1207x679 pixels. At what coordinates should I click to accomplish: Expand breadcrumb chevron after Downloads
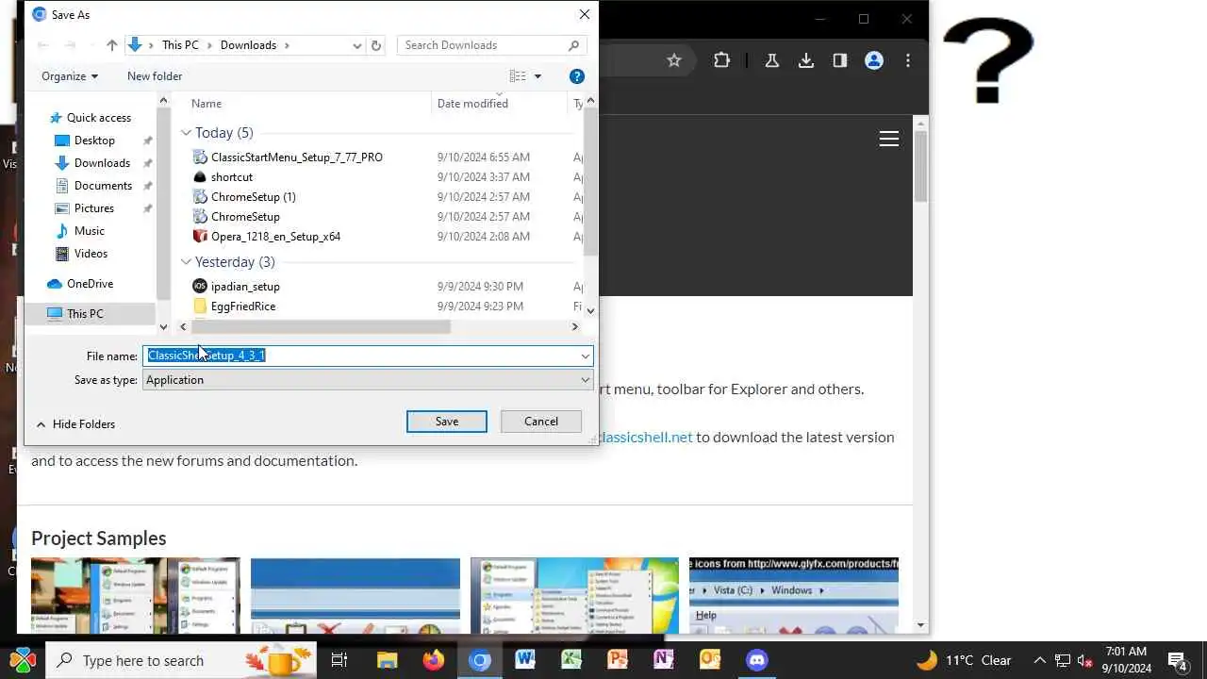point(287,45)
